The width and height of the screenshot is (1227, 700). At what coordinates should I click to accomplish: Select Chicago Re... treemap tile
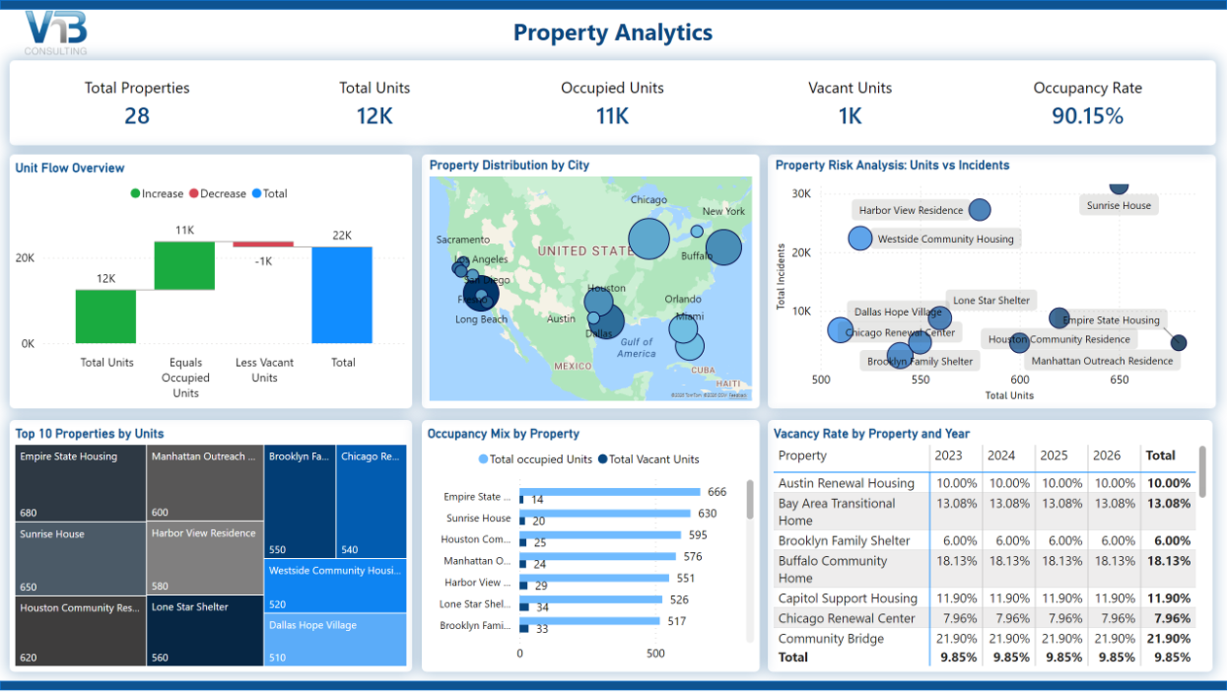pyautogui.click(x=371, y=503)
